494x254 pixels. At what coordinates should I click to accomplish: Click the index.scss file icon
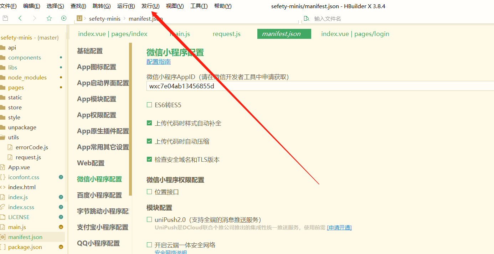pos(2,207)
